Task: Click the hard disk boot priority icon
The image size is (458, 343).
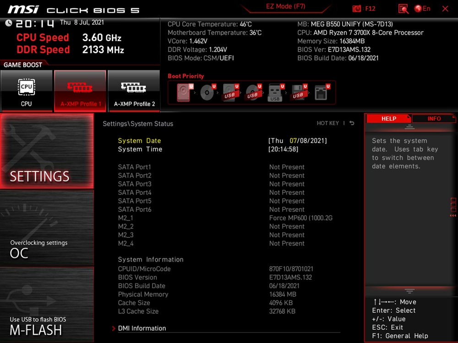Action: point(184,93)
